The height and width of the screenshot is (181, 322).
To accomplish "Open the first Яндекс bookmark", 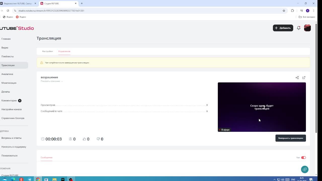I will click(x=8, y=17).
